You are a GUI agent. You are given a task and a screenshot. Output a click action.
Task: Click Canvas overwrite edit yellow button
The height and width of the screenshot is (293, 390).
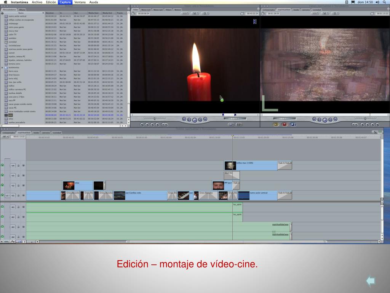click(x=276, y=124)
